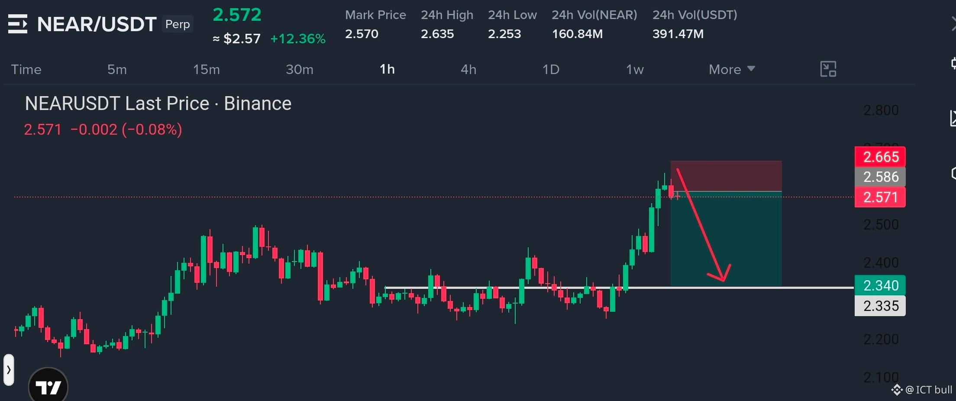Click the Perp contract badge
This screenshot has height=401, width=956.
coord(178,24)
